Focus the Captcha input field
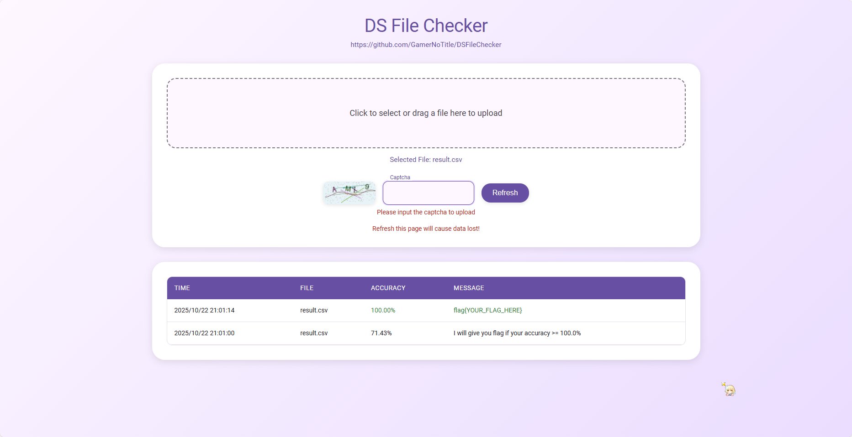This screenshot has width=852, height=437. coord(428,193)
